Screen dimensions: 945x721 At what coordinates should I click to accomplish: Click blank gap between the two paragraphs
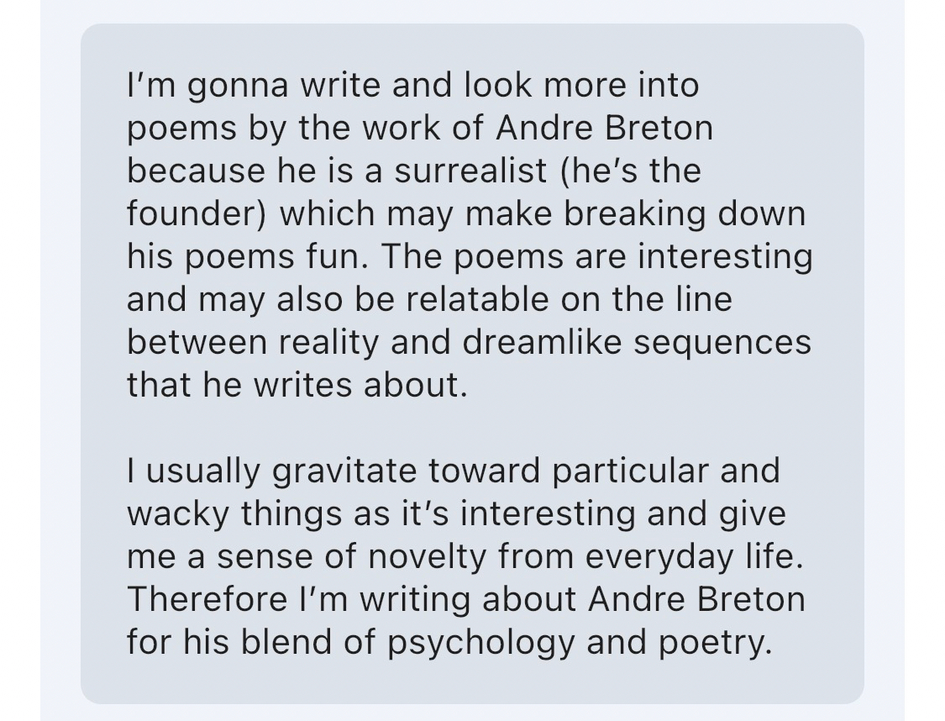pyautogui.click(x=470, y=429)
